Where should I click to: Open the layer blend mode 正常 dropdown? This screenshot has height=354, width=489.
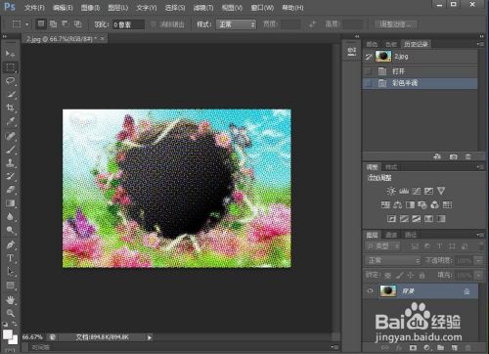coord(393,260)
